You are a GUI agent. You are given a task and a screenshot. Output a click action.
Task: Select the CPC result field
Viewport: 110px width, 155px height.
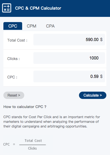coord(69,76)
